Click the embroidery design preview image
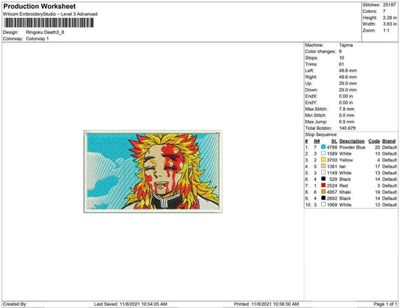This screenshot has width=400, height=308. 153,171
